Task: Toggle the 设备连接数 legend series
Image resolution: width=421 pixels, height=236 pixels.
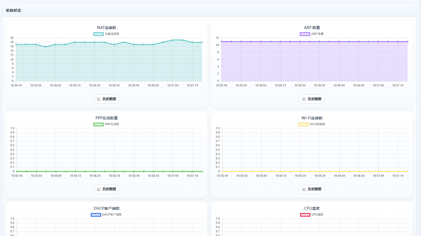Action: pyautogui.click(x=106, y=34)
